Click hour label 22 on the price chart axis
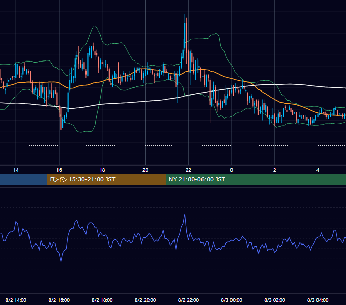Image resolution: width=346 pixels, height=305 pixels. point(188,170)
